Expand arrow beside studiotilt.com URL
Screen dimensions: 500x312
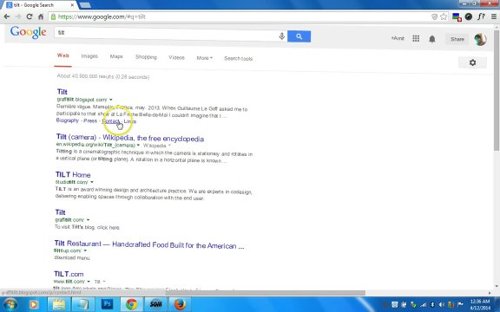point(92,182)
